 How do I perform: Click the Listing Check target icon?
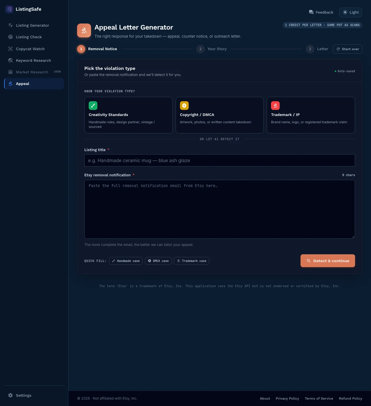pos(10,37)
